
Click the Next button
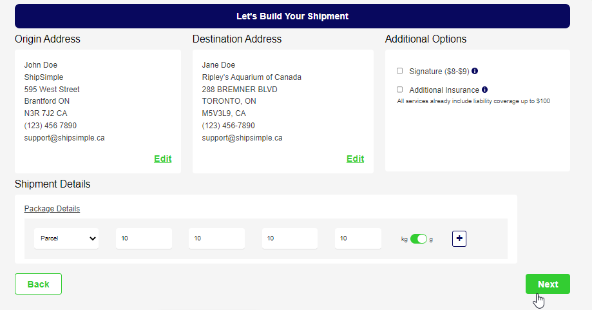548,284
